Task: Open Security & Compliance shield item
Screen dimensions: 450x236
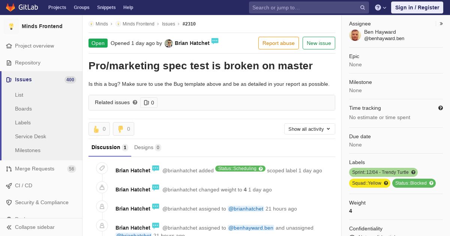Action: pyautogui.click(x=41, y=202)
